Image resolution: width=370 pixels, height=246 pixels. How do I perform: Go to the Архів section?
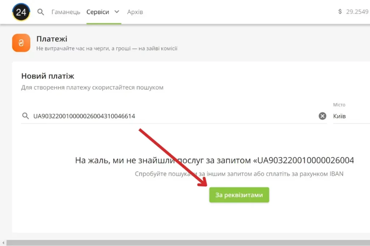[x=135, y=12]
